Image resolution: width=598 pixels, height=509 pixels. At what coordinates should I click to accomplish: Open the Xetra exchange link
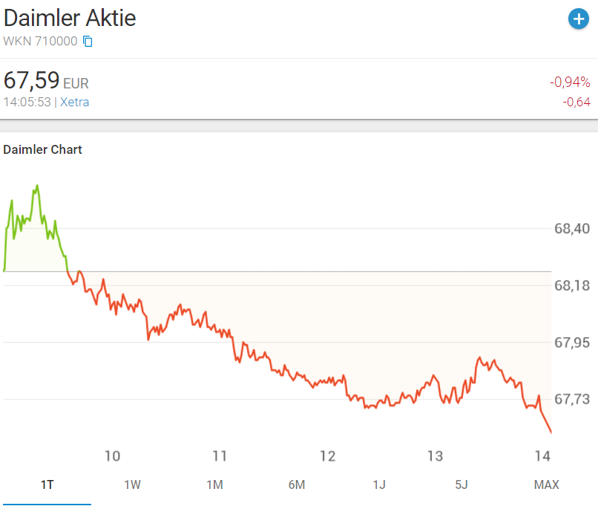pyautogui.click(x=75, y=102)
